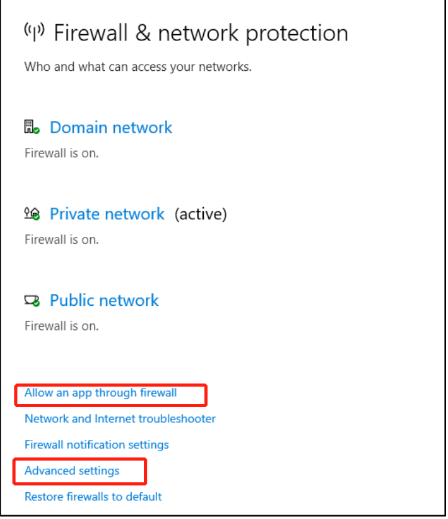The height and width of the screenshot is (519, 448).
Task: Click Firewall is on status under Public network
Action: pos(62,326)
